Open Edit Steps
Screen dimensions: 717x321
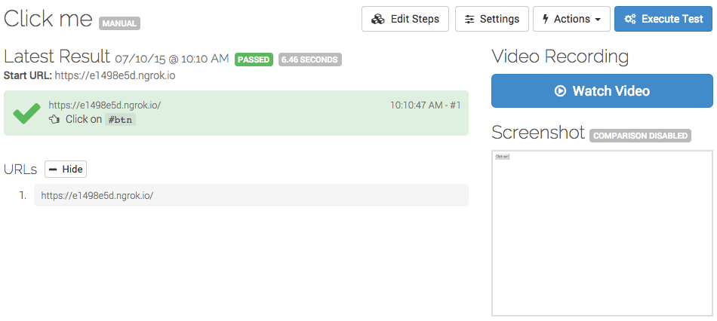point(405,19)
